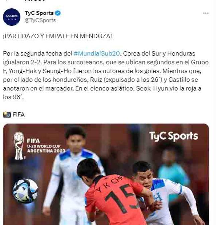Open the #MundialSub20 hashtag link
This screenshot has width=217, height=225.
tap(97, 54)
